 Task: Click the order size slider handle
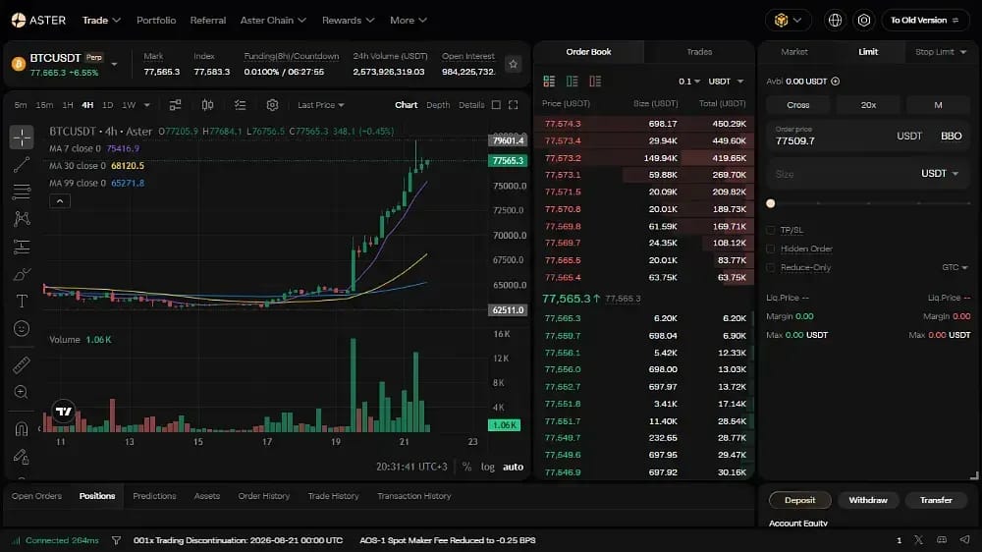tap(770, 203)
